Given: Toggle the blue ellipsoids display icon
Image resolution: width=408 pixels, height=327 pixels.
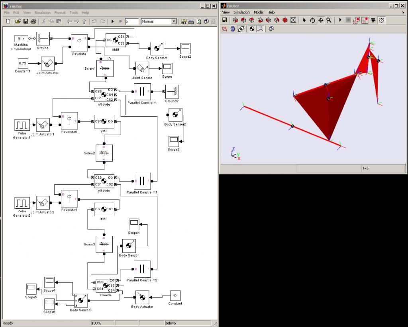Looking at the screenshot, I should [233, 29].
